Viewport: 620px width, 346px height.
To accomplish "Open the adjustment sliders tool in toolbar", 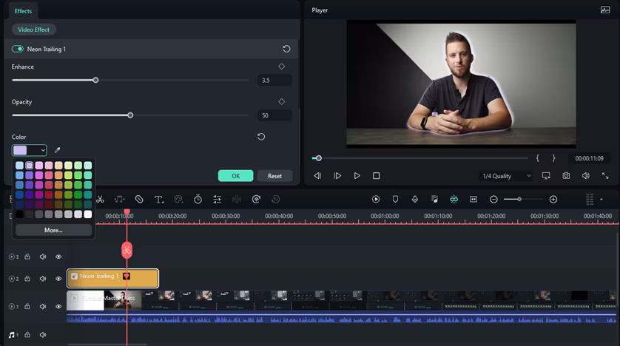I will (x=218, y=200).
